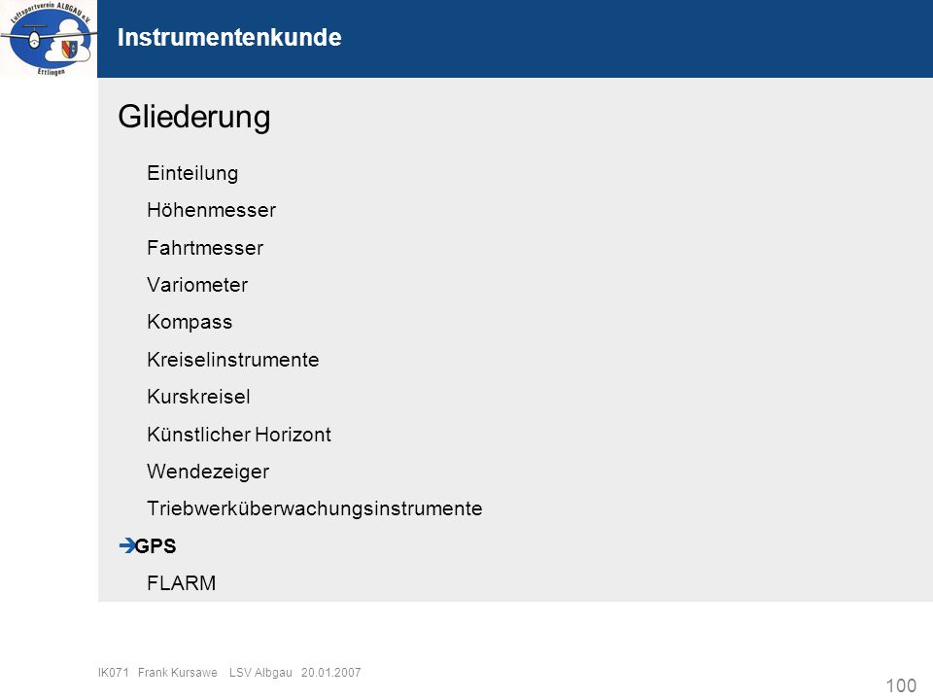Select the Einteilung outline entry
This screenshot has height=700, width=933.
tap(192, 173)
